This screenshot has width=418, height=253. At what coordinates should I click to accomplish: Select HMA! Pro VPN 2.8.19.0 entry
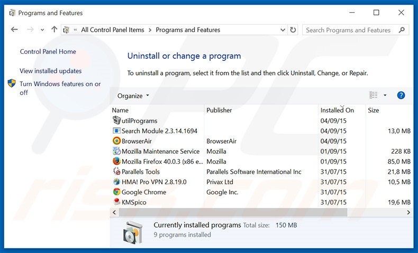coord(154,182)
